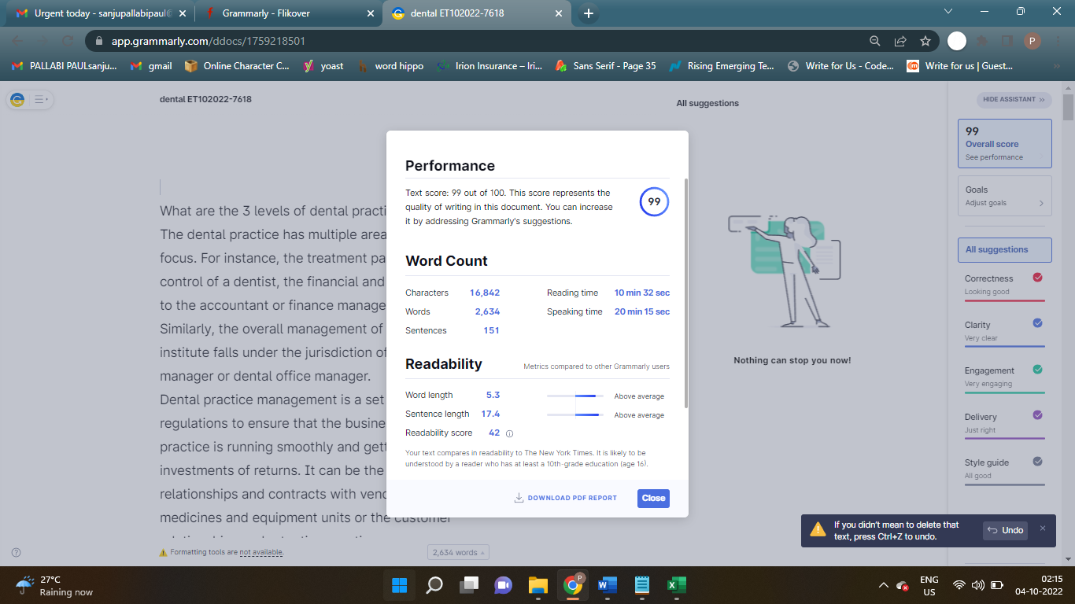Open Windows taskbar search
This screenshot has height=604, width=1075.
click(434, 585)
